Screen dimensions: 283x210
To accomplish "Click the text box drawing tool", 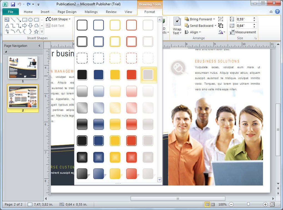I will [7, 19].
